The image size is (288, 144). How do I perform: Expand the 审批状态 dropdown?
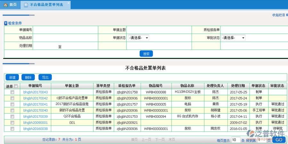point(233,38)
